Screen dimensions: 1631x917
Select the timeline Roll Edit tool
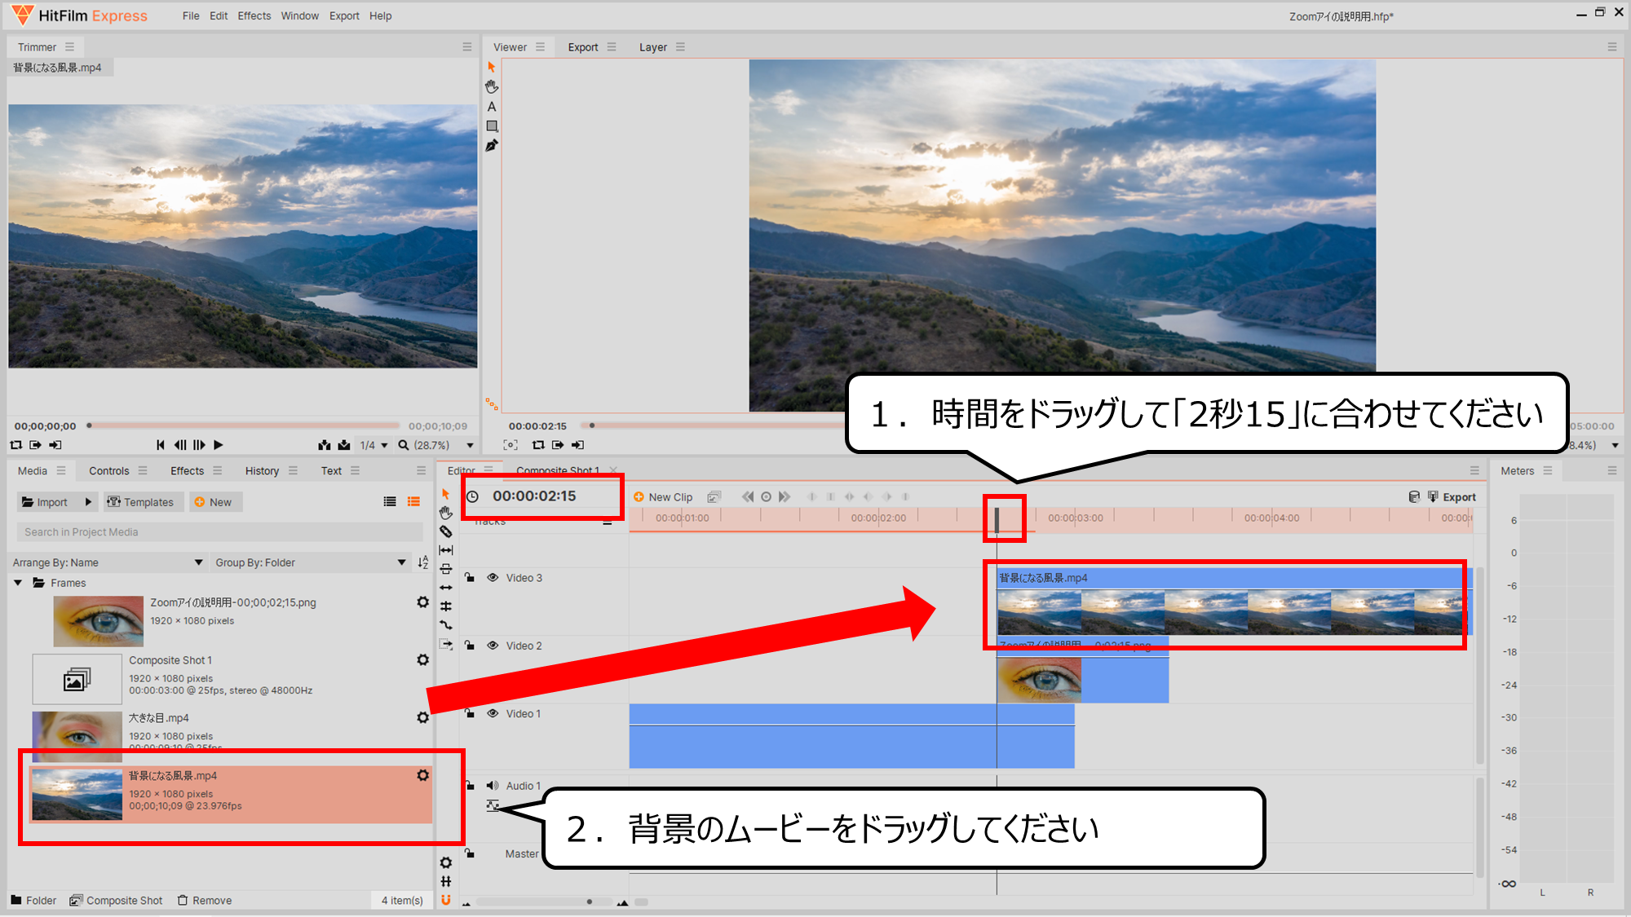coord(445,606)
